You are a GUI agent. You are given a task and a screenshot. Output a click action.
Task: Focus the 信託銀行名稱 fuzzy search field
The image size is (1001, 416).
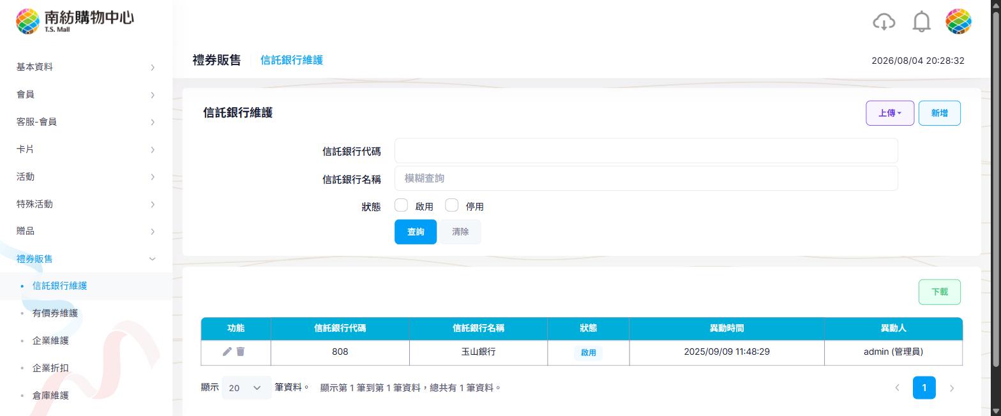click(x=646, y=178)
